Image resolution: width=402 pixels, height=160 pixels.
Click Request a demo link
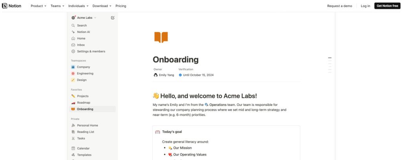tap(340, 6)
